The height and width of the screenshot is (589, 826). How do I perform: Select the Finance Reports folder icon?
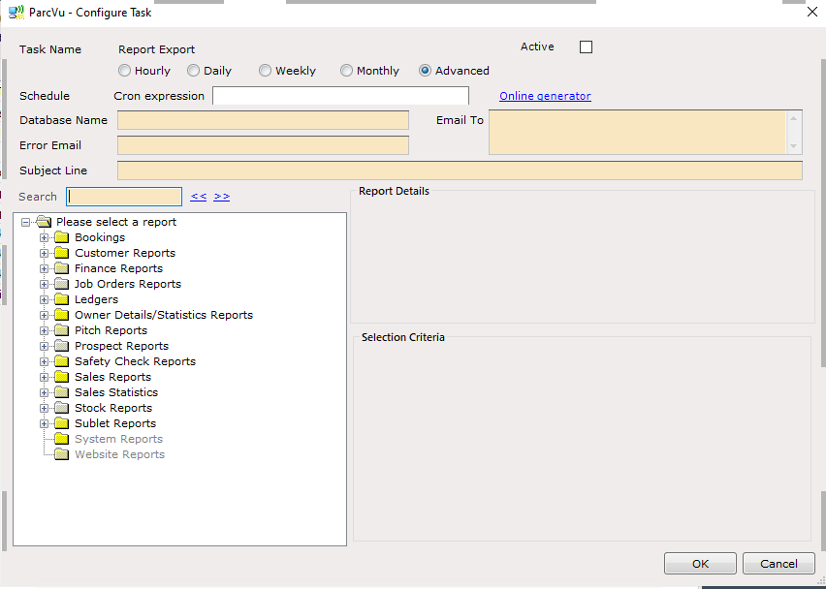point(62,268)
